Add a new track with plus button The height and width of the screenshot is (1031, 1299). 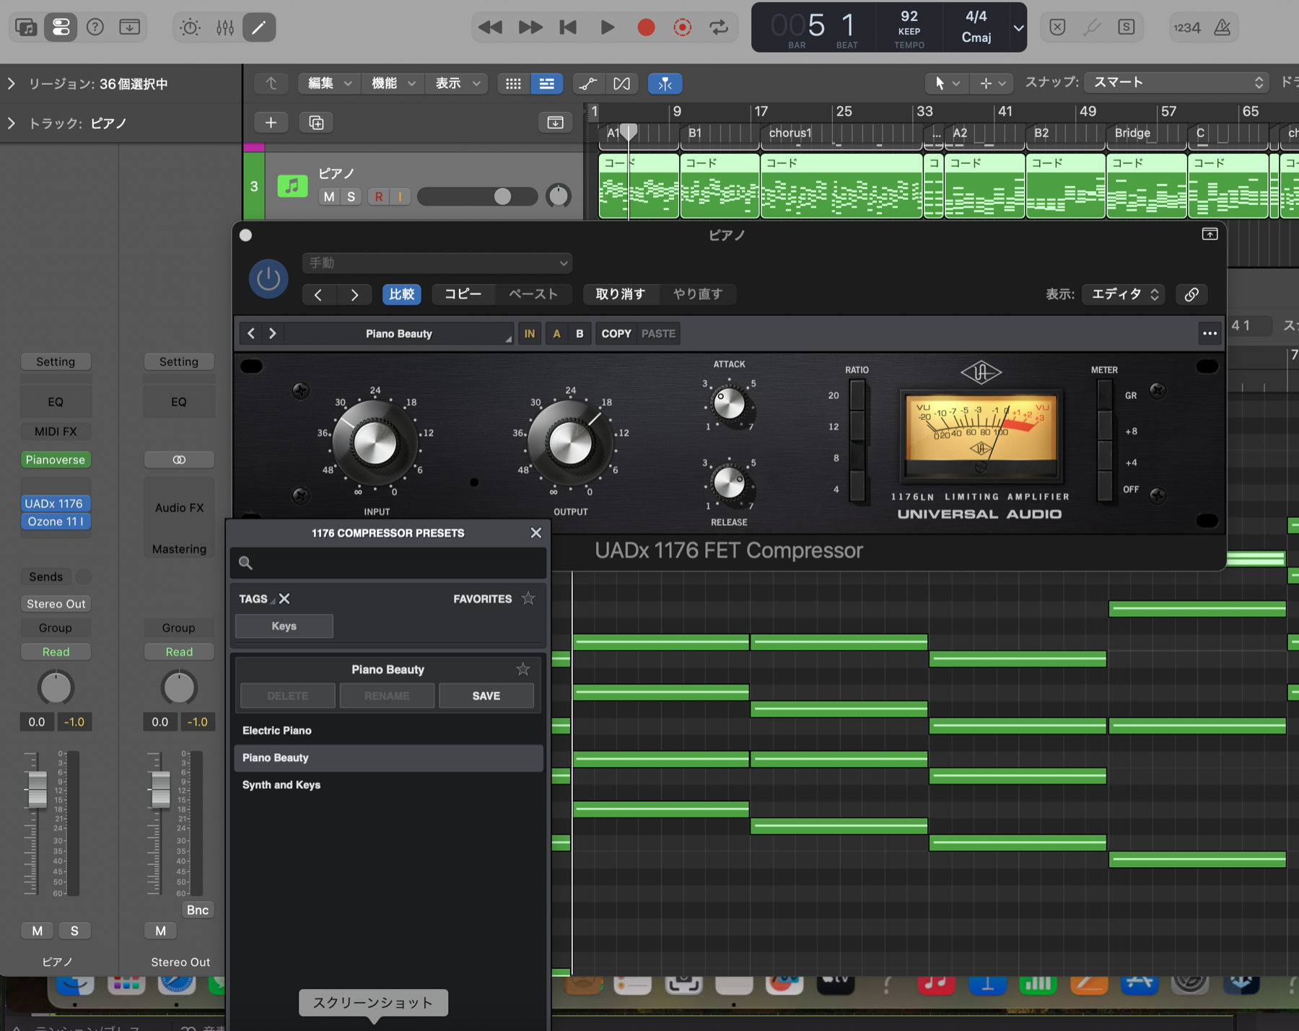[271, 123]
